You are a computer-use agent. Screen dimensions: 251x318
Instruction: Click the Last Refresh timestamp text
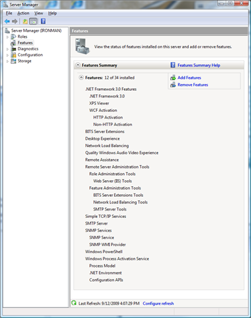click(109, 303)
